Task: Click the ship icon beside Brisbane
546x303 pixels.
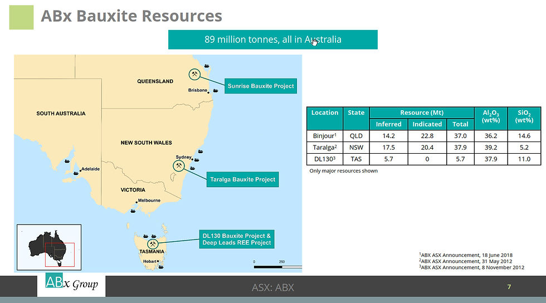Action: 216,91
